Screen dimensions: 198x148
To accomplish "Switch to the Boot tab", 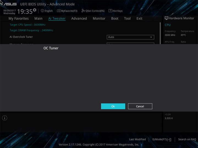I will tap(115, 19).
